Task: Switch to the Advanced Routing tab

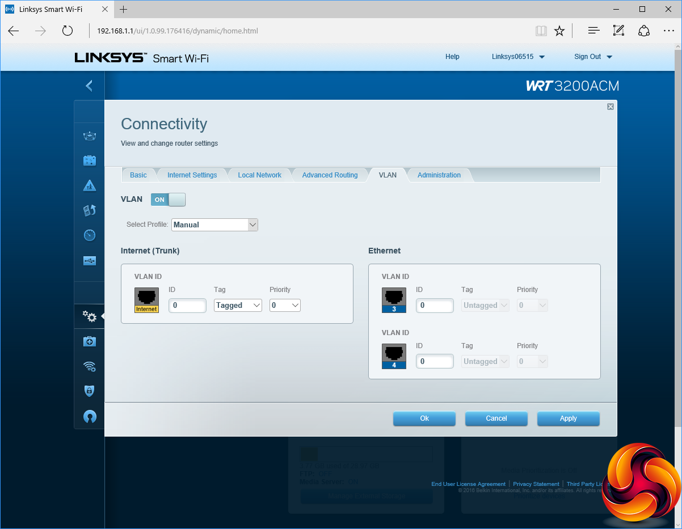Action: point(330,175)
